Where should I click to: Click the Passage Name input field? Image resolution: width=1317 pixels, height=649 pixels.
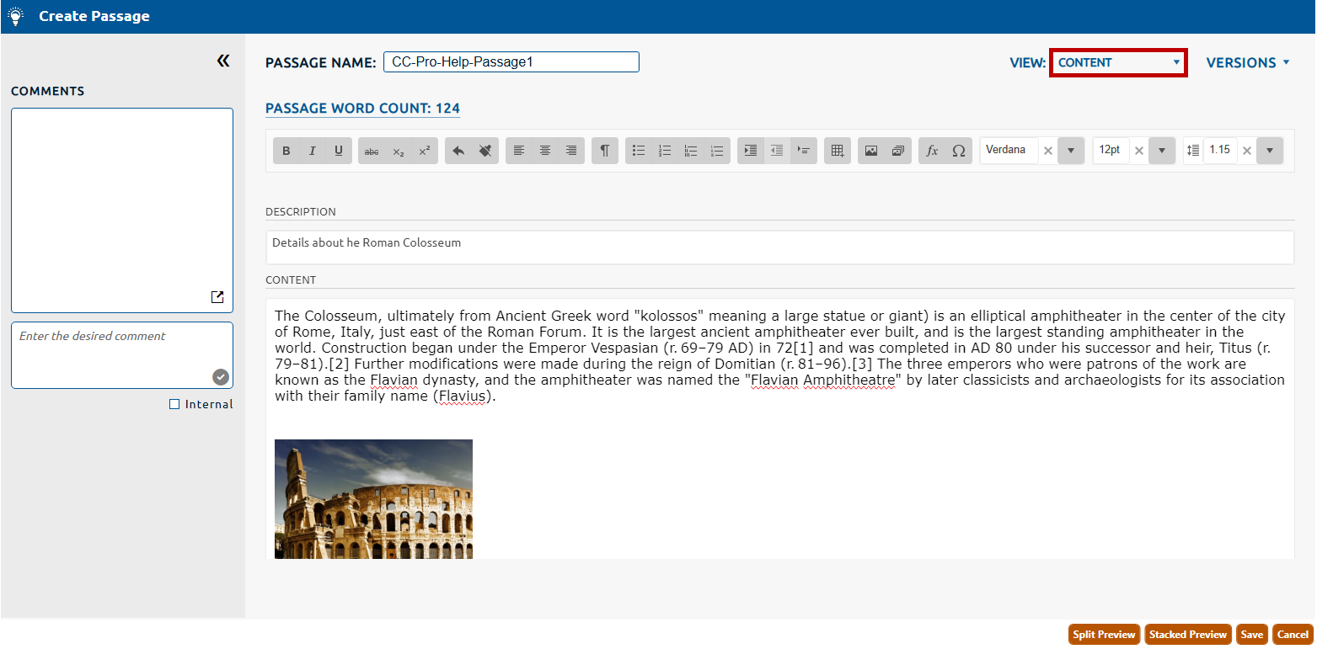511,62
